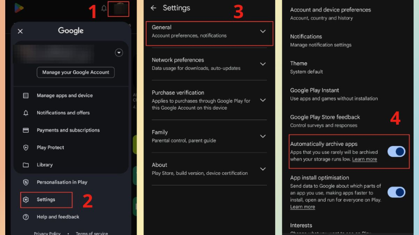The image size is (419, 235).
Task: Open the Library folder icon
Action: pyautogui.click(x=26, y=165)
